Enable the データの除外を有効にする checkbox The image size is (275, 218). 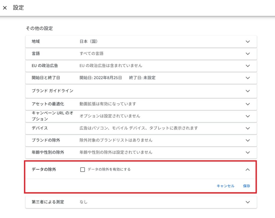point(83,169)
